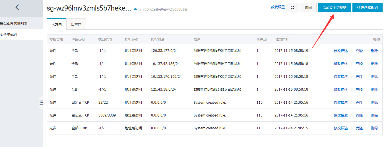
Task: Click 修改描述 for port 22/22 rule
Action: 341,102
